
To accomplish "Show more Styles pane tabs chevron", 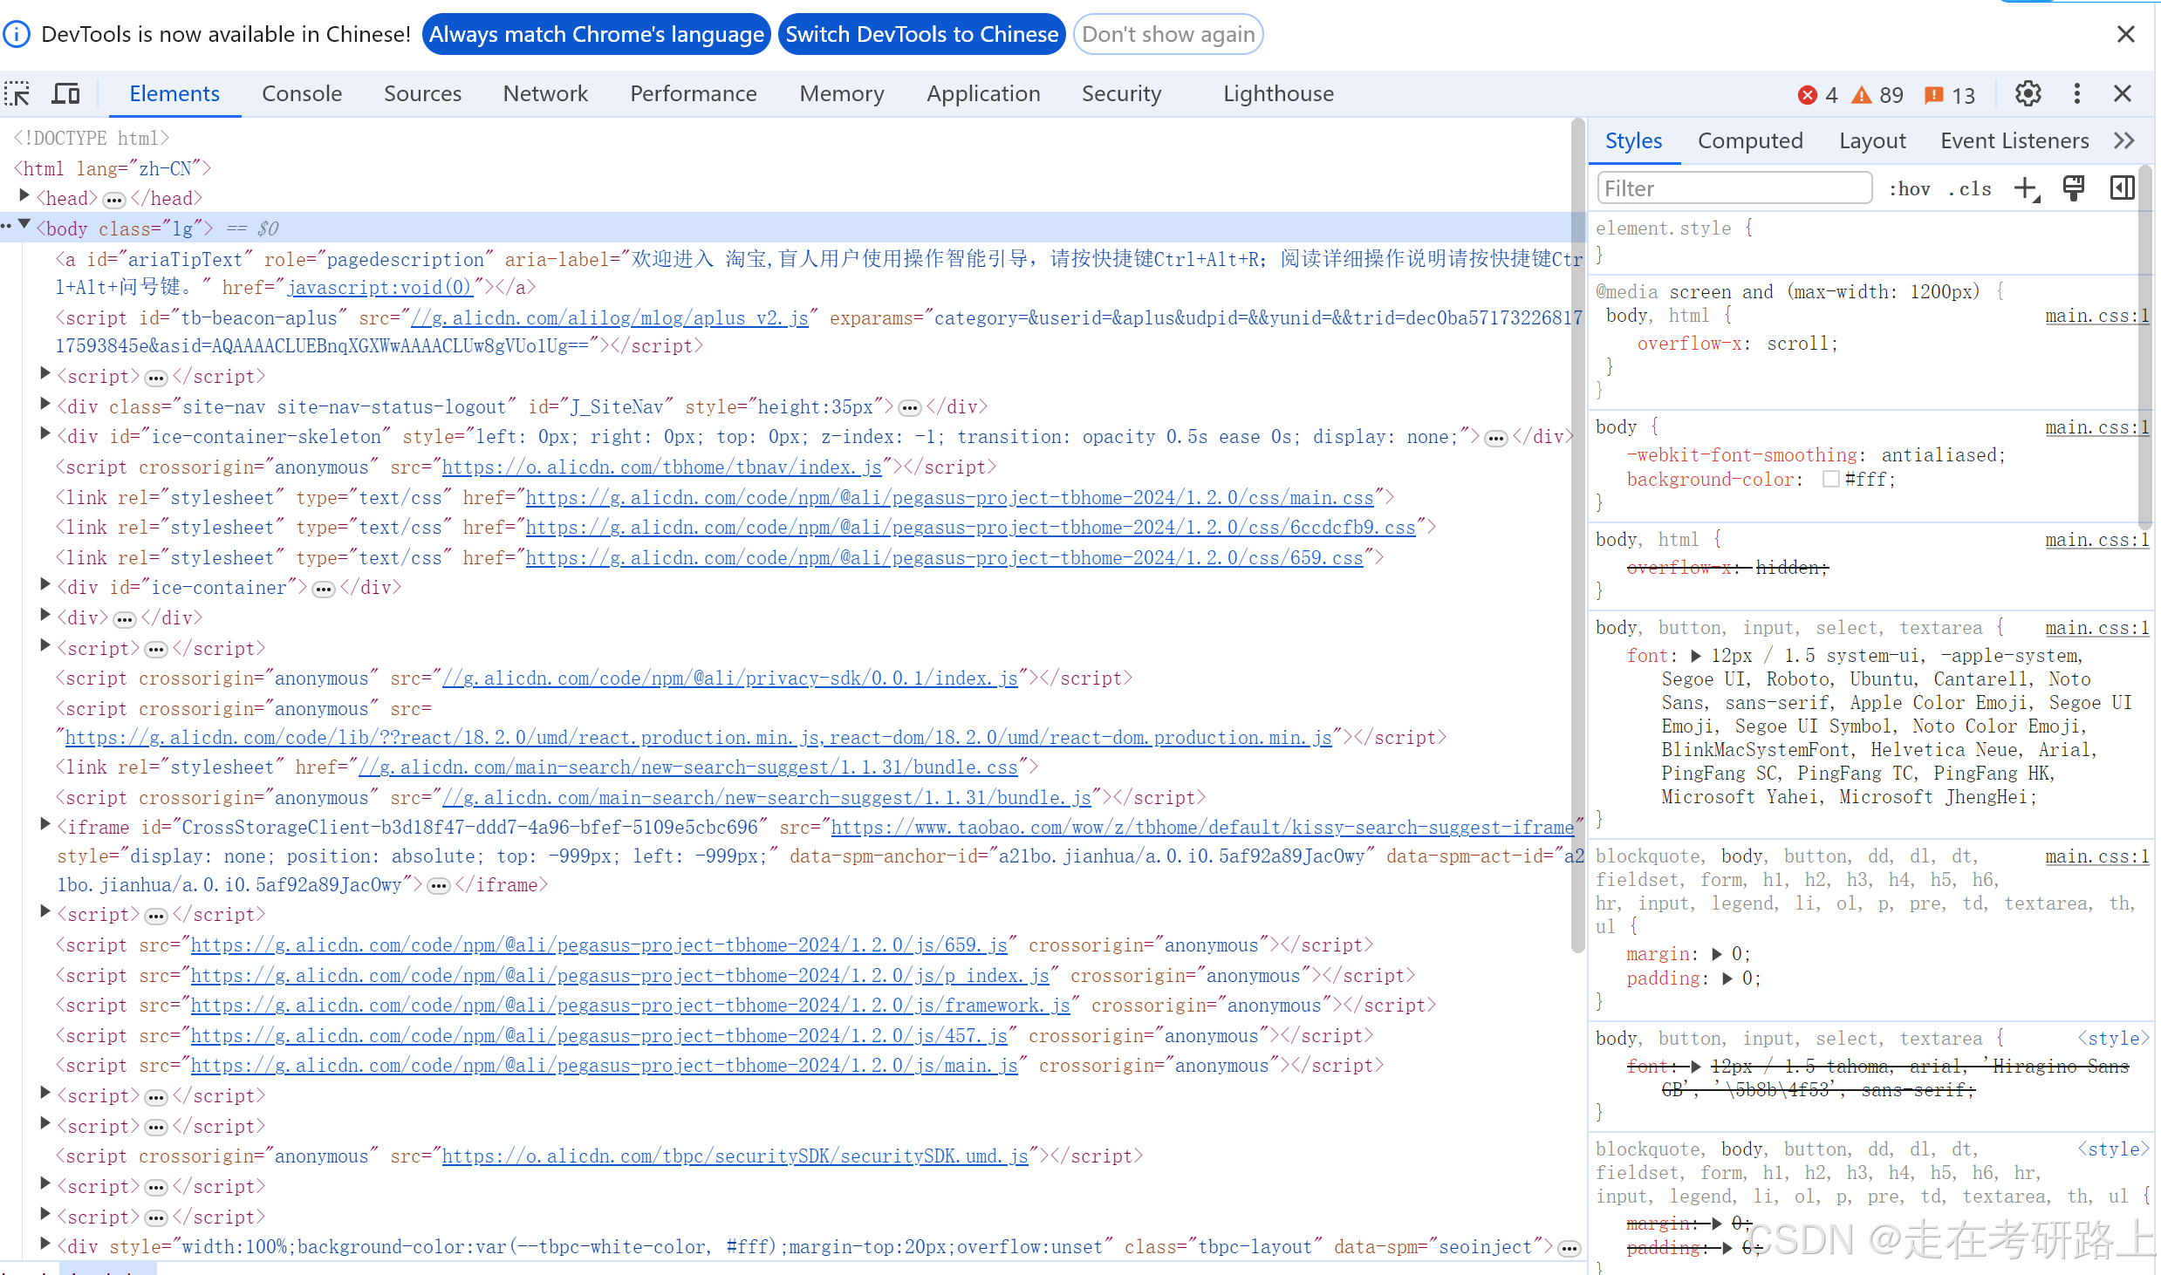I will (x=2124, y=140).
